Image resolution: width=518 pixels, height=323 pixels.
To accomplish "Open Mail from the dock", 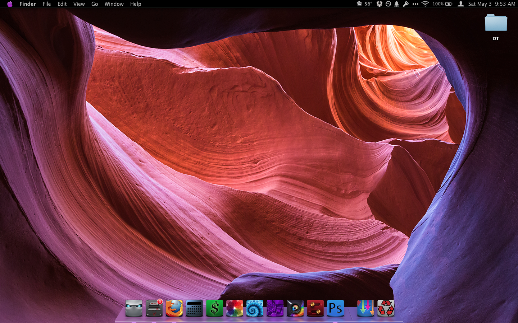I will 154,308.
